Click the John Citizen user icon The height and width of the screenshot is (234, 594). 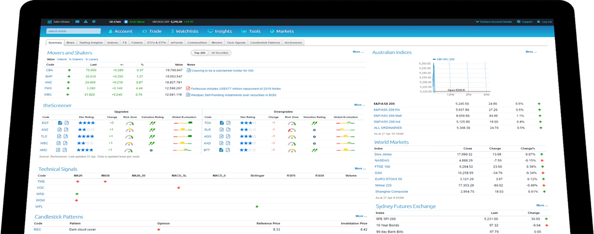click(49, 22)
